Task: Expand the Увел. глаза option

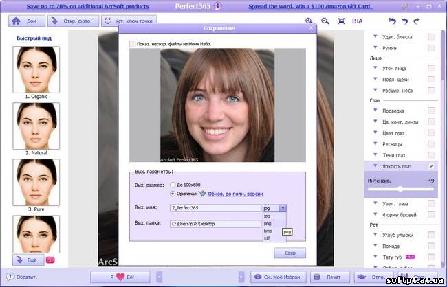Action: coord(375,203)
